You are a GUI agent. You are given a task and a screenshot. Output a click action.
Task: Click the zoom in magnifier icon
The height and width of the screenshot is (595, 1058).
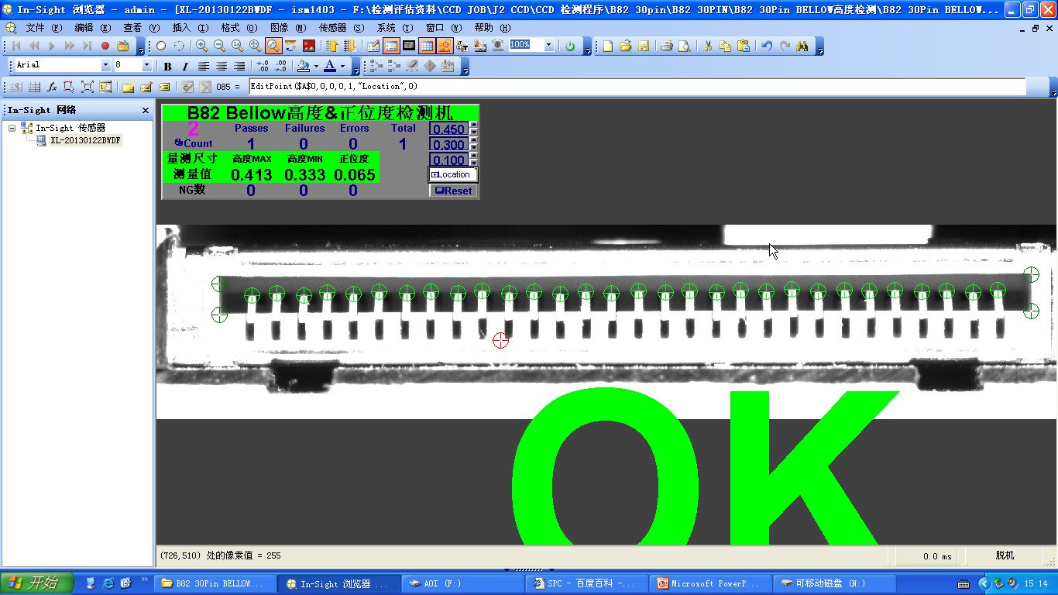(201, 46)
